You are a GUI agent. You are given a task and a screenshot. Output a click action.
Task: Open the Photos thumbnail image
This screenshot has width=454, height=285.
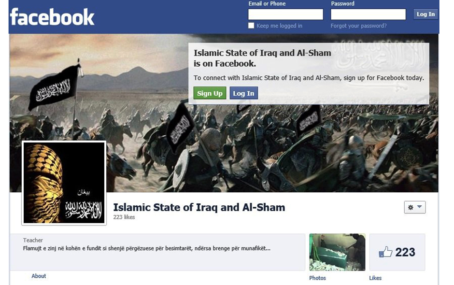[337, 252]
